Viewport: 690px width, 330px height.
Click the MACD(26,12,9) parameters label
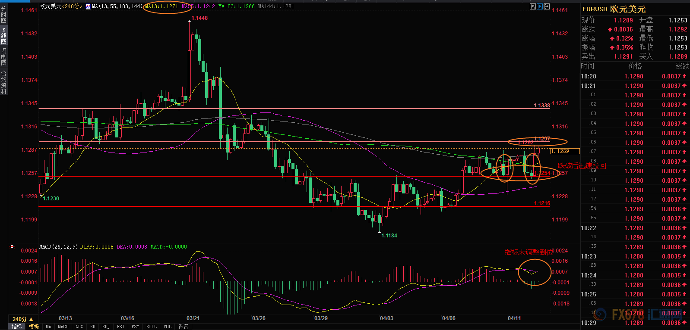tap(58, 247)
